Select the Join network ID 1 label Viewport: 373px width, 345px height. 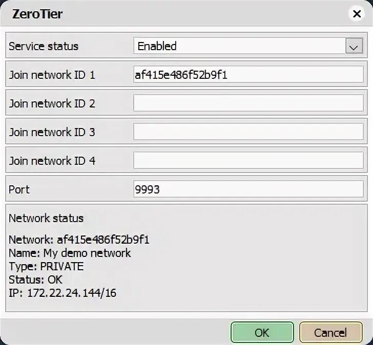[x=52, y=75]
